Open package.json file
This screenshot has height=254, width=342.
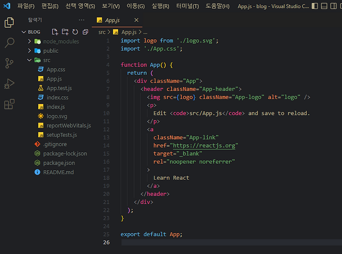[x=59, y=163]
